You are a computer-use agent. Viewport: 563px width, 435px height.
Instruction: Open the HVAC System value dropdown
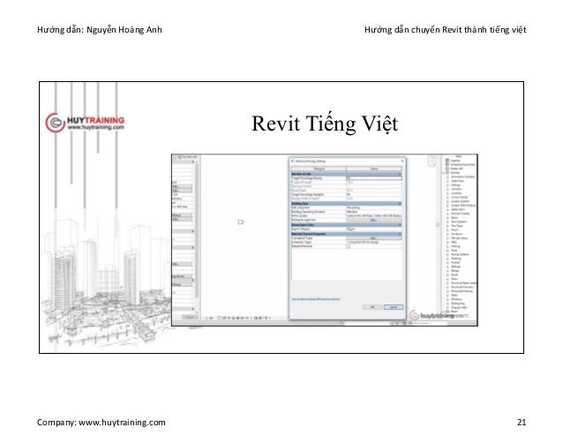[374, 215]
